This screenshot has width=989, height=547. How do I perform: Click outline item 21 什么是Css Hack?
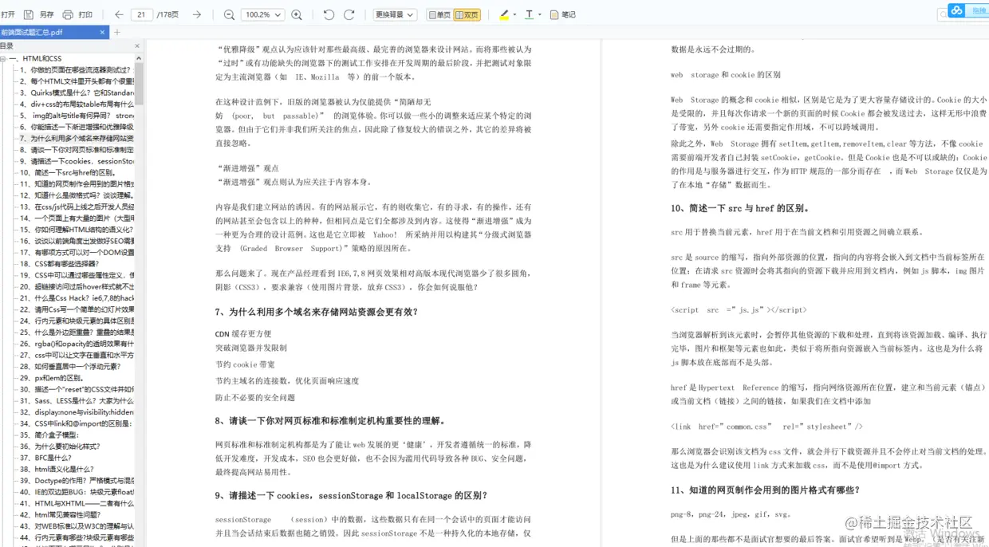pyautogui.click(x=77, y=298)
